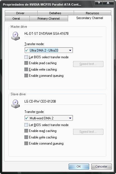Open the Multi-word DMA 2 dropdown

point(49,118)
